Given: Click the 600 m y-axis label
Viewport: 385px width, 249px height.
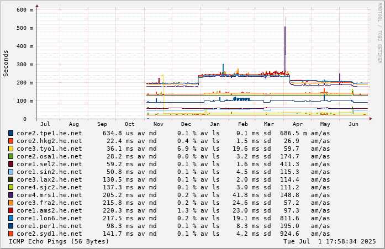Looking at the screenshot, I should 25,10.
